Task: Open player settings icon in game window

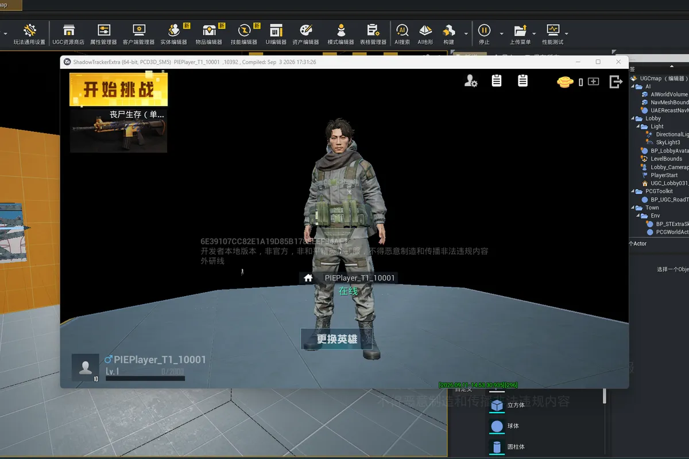Action: (x=471, y=81)
